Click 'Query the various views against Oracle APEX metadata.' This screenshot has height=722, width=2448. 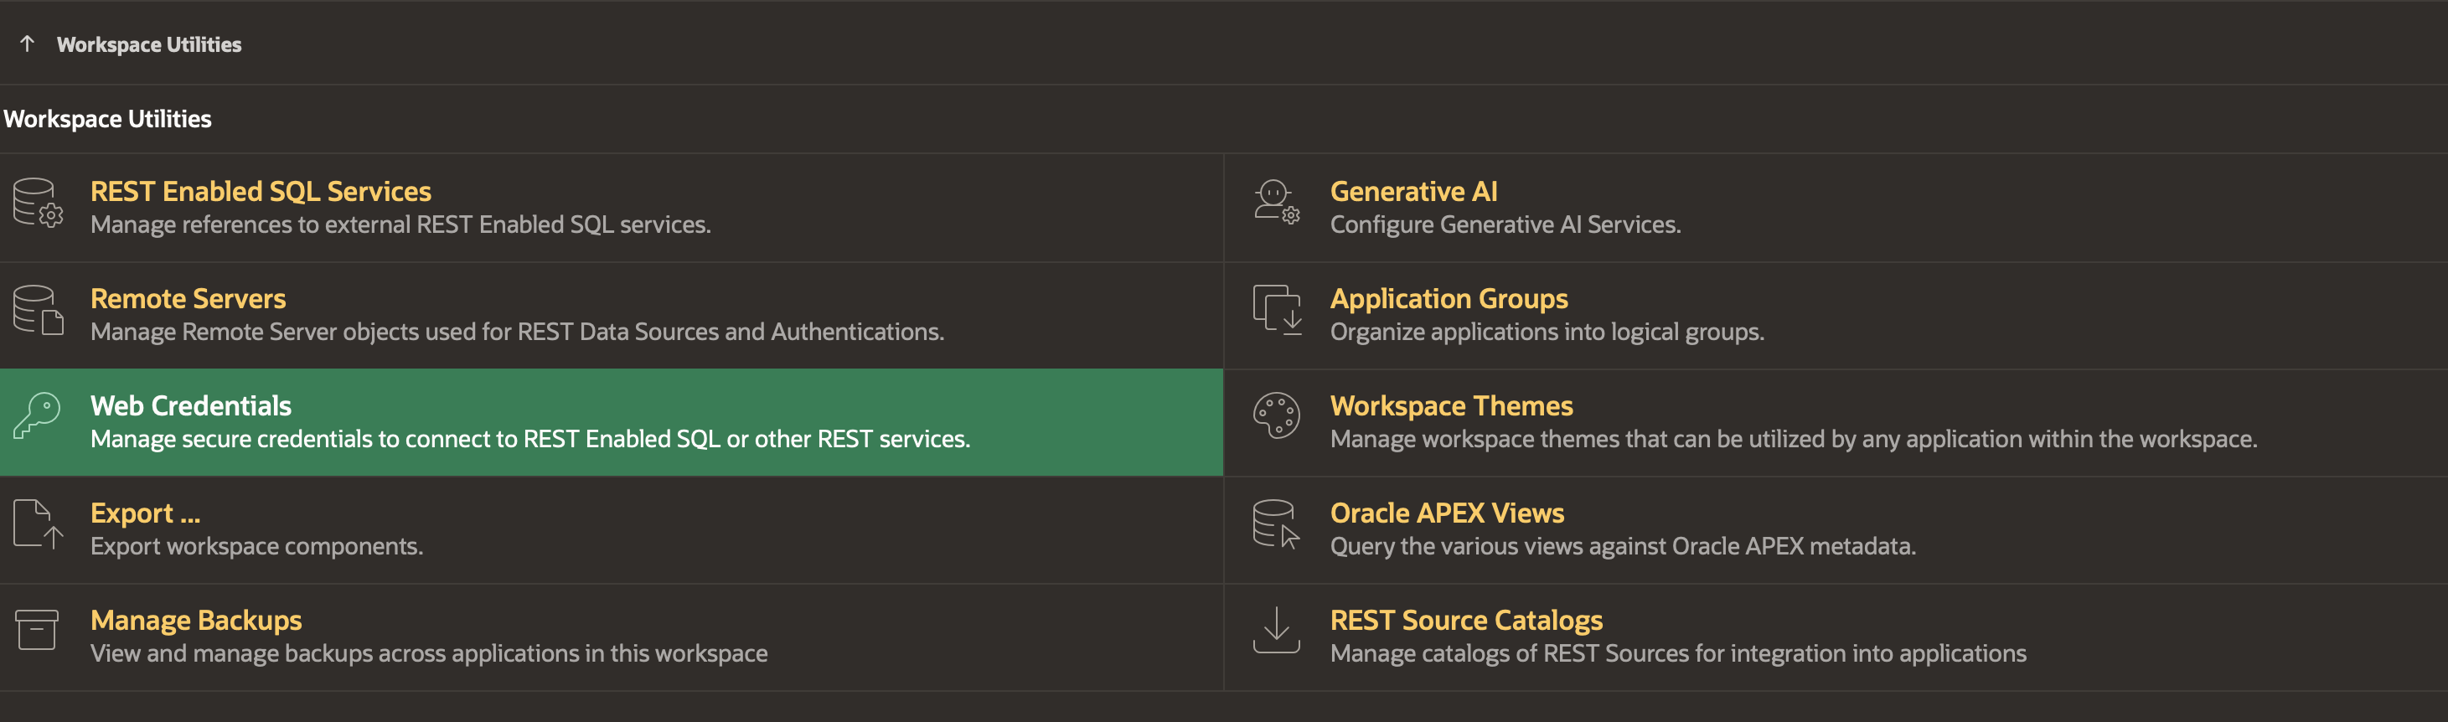pyautogui.click(x=1623, y=546)
